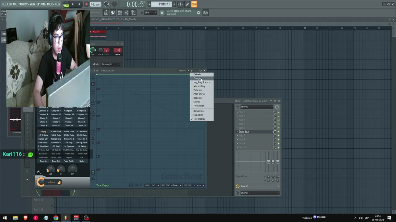Adjust the sampler VOL knob
This screenshot has width=396, height=222.
93,50
